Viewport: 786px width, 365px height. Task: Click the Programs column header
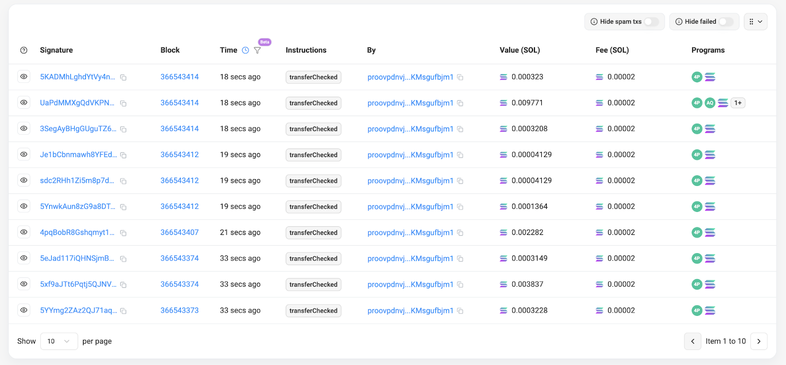coord(708,50)
